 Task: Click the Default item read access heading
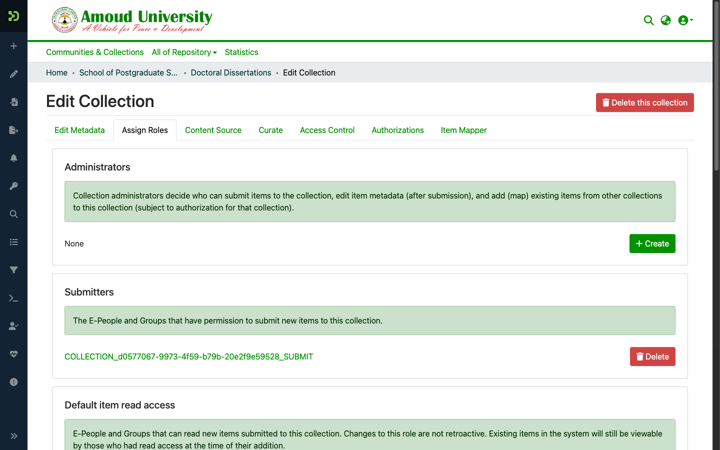pos(119,405)
